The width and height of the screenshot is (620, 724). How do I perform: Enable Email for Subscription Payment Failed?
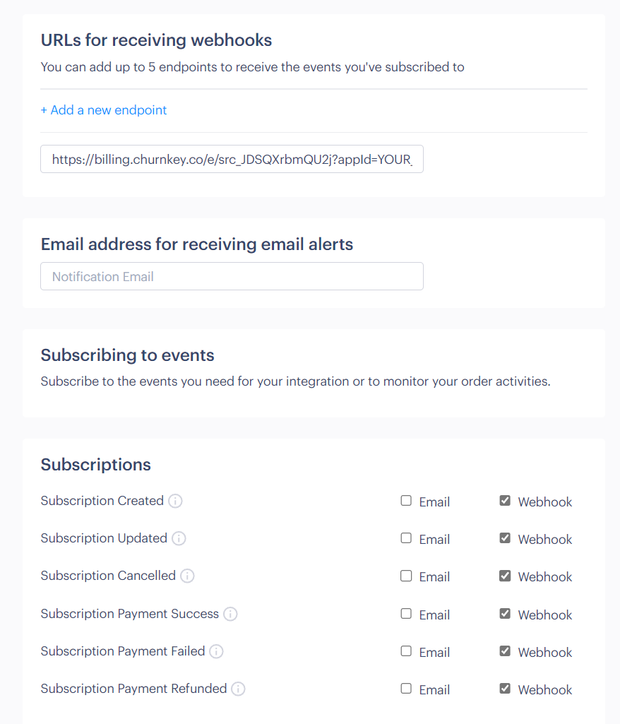click(x=406, y=651)
